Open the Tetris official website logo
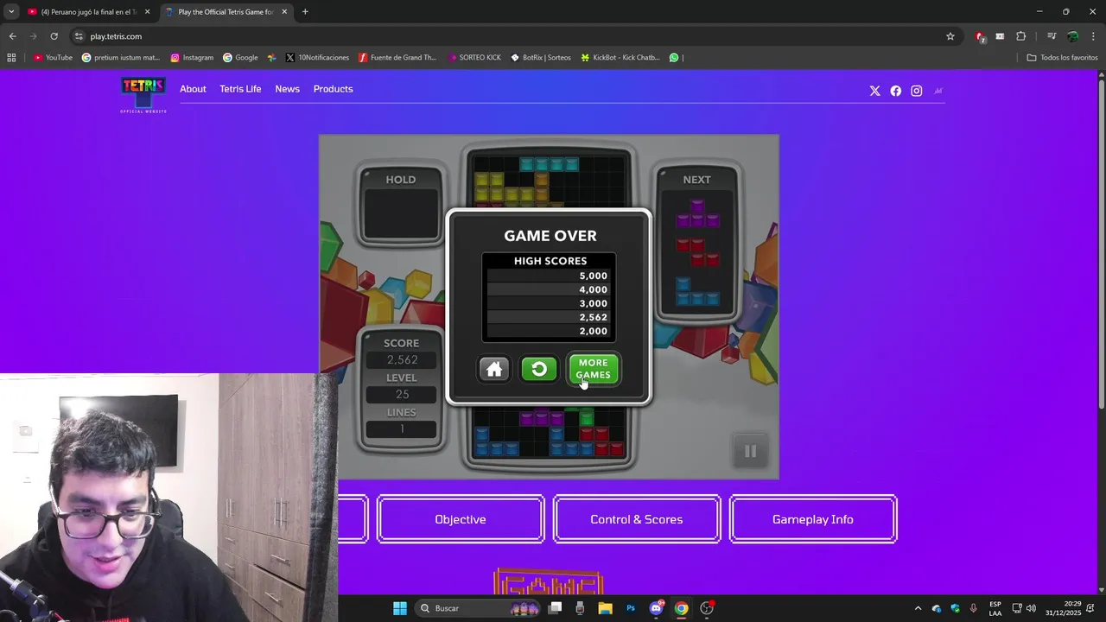 click(143, 94)
